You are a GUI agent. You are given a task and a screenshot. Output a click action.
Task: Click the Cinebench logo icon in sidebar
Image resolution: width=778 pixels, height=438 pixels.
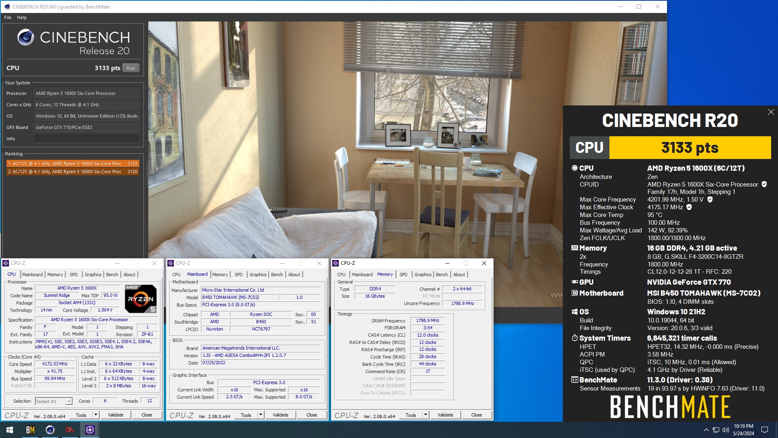click(26, 37)
